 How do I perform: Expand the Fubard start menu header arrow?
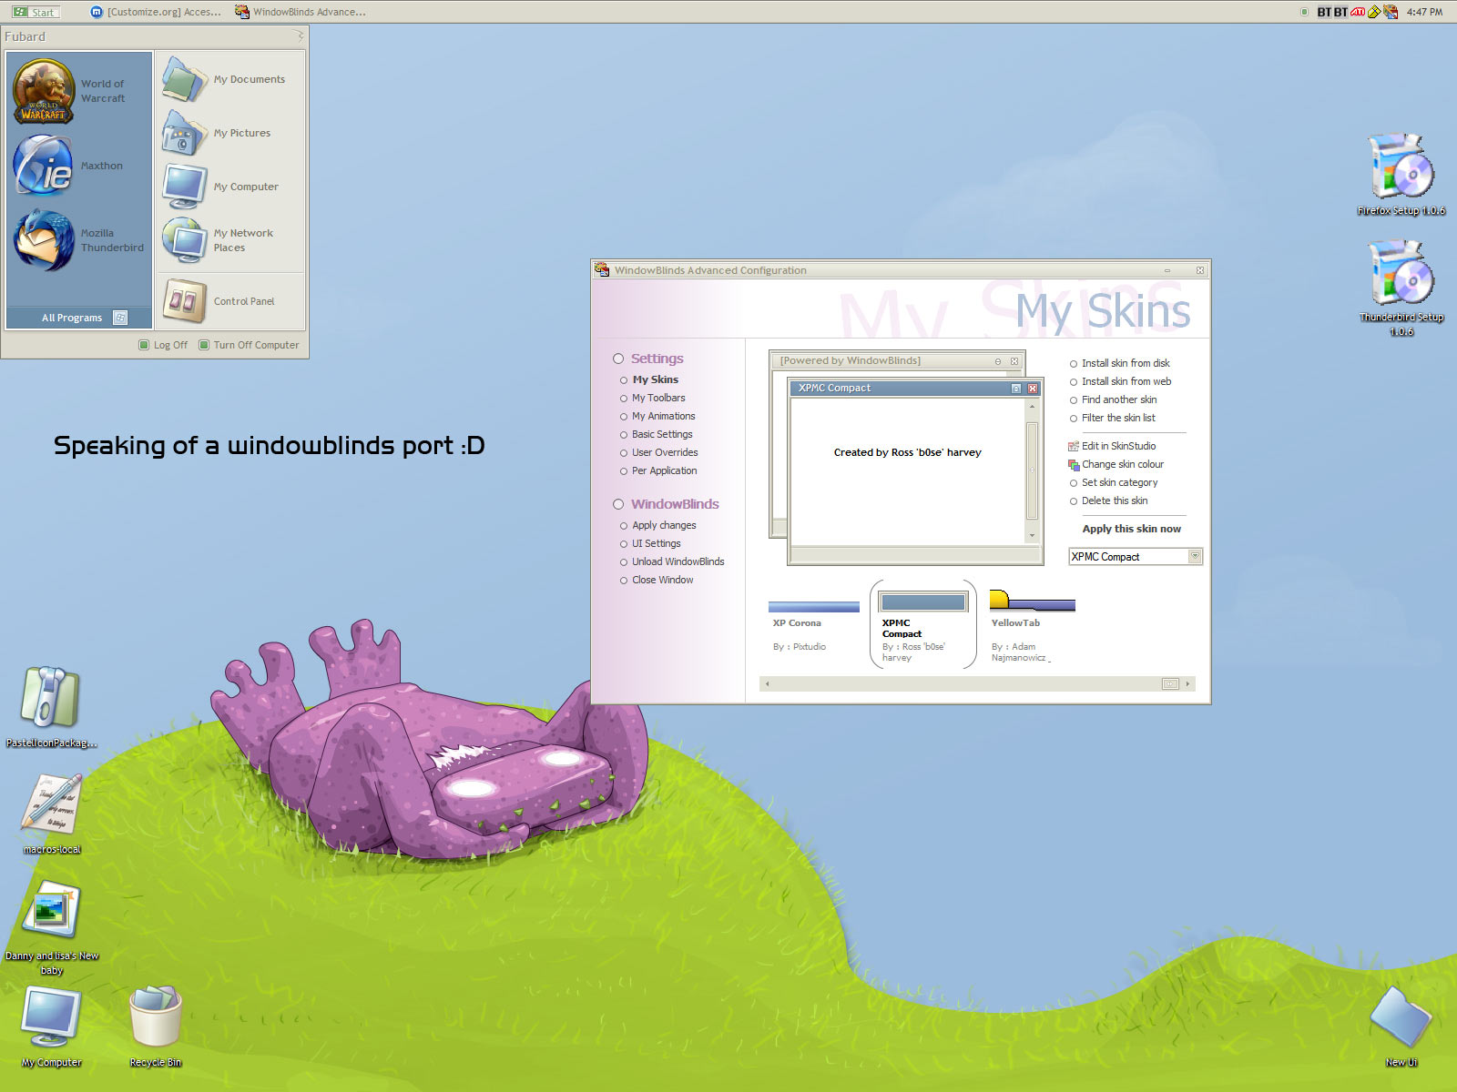click(x=299, y=36)
